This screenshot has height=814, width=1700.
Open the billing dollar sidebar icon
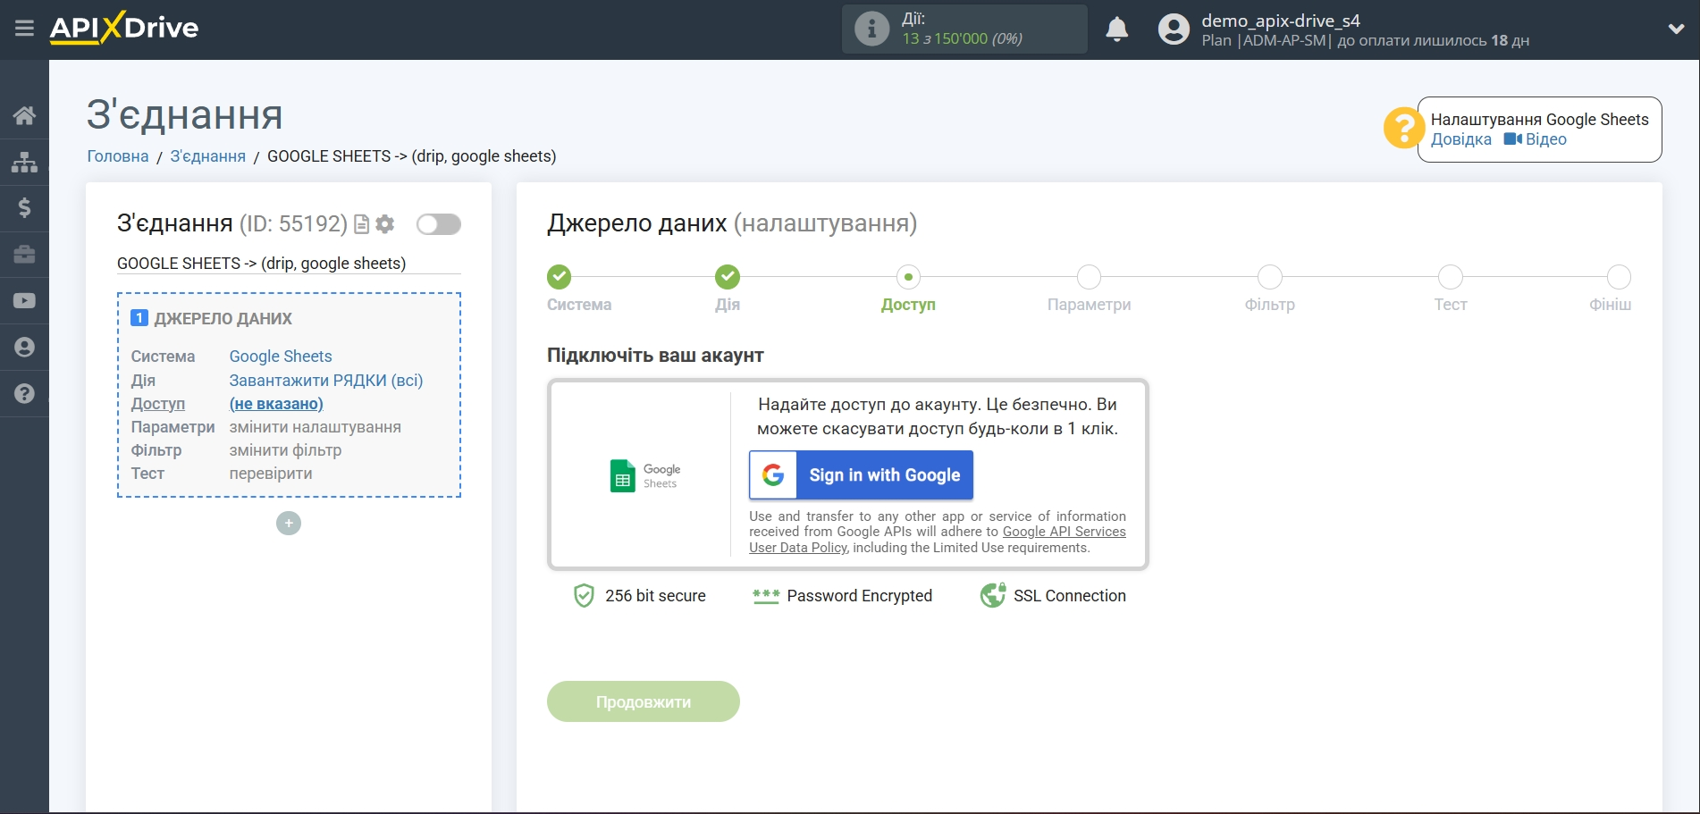24,208
